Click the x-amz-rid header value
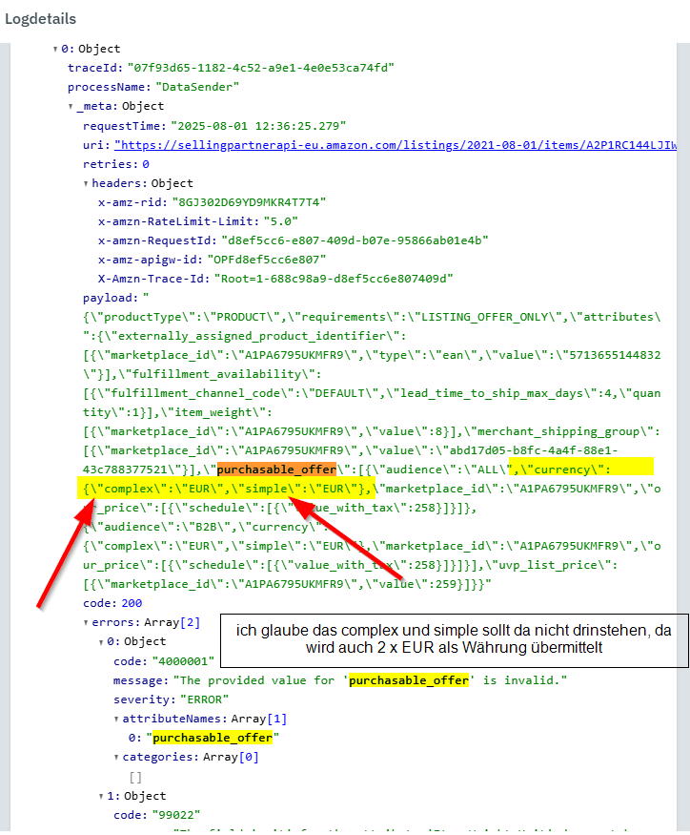This screenshot has width=690, height=835. point(248,202)
